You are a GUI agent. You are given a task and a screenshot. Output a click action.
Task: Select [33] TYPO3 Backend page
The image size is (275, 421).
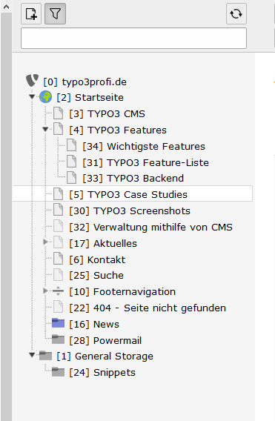[133, 179]
